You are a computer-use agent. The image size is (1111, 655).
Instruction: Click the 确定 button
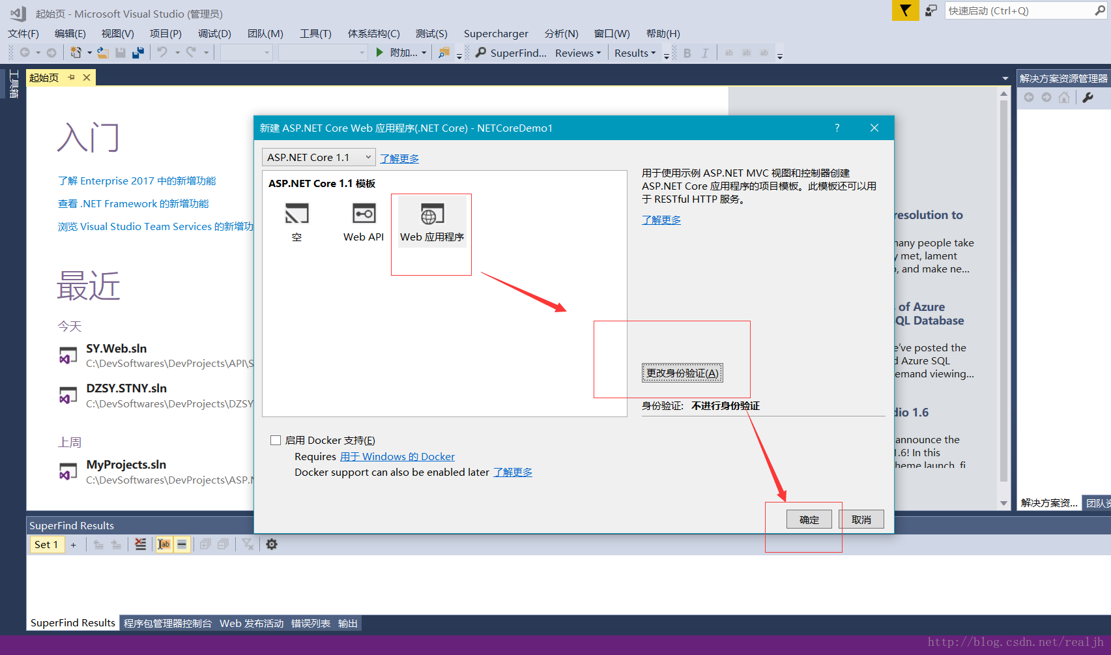click(x=809, y=519)
